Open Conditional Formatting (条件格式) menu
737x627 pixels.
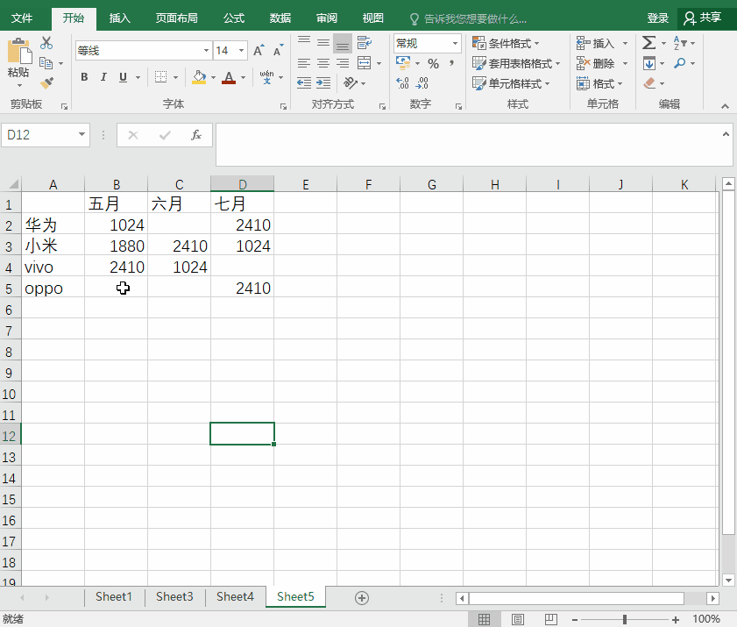tap(506, 43)
